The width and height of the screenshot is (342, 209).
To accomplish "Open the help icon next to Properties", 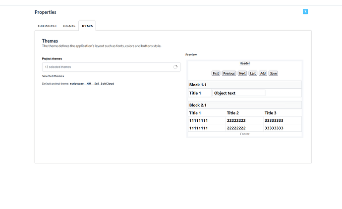I will coord(305,12).
